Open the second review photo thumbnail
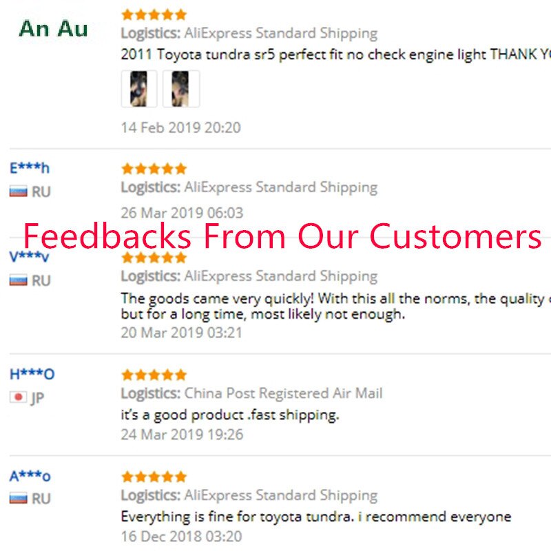The height and width of the screenshot is (551, 551). tap(181, 89)
